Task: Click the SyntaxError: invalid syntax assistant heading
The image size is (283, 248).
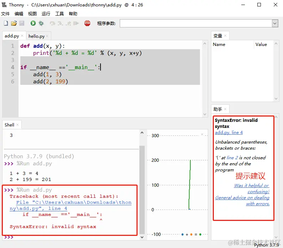Action: (x=236, y=123)
